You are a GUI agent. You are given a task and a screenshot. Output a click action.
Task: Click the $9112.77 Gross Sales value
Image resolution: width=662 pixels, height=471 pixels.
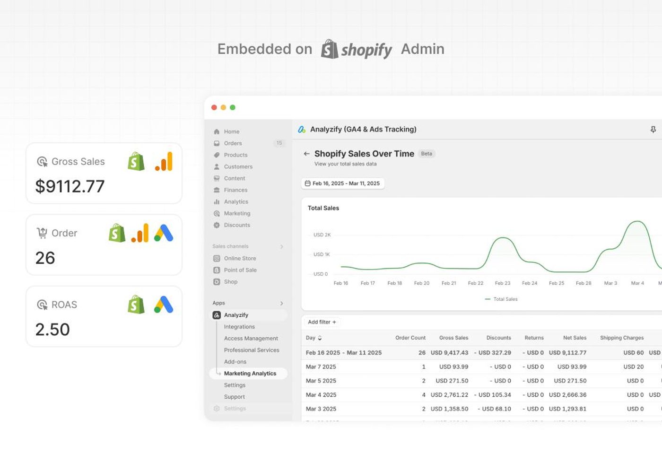coord(70,186)
